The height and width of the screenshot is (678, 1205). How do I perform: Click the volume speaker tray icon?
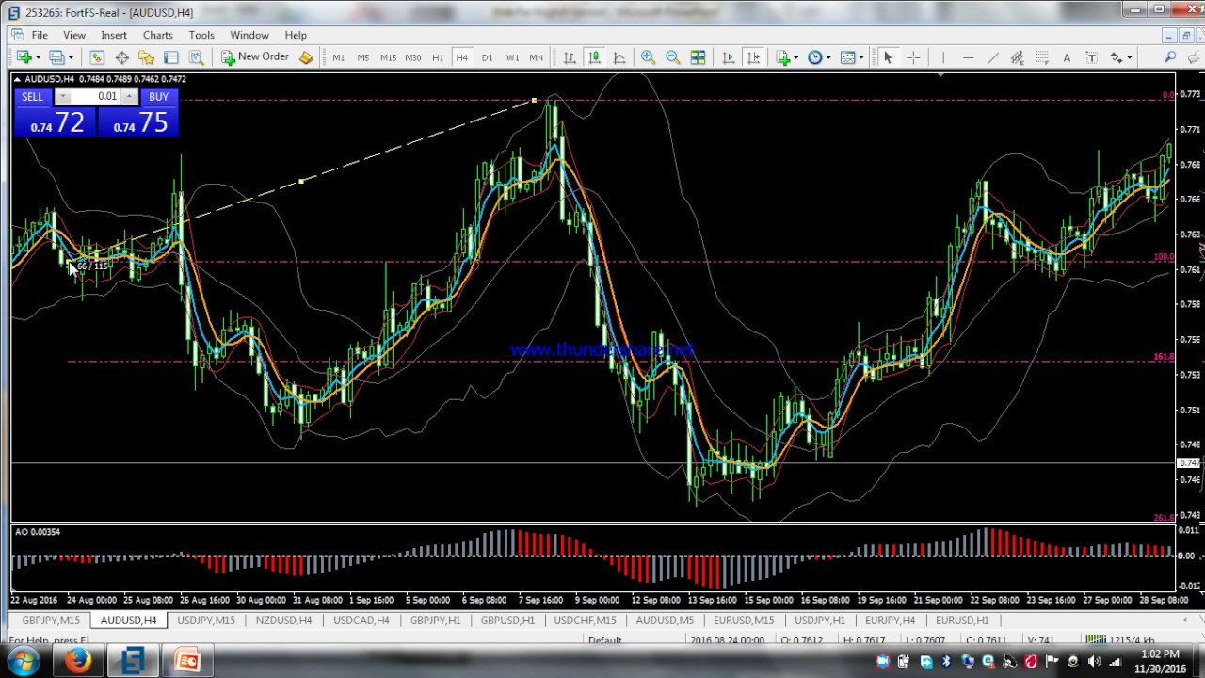pyautogui.click(x=1094, y=661)
